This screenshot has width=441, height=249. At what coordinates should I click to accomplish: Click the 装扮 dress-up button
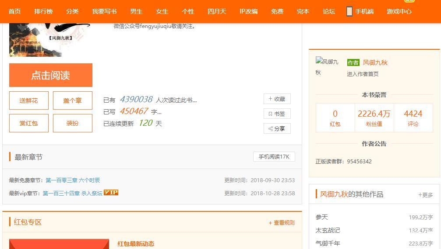[73, 123]
